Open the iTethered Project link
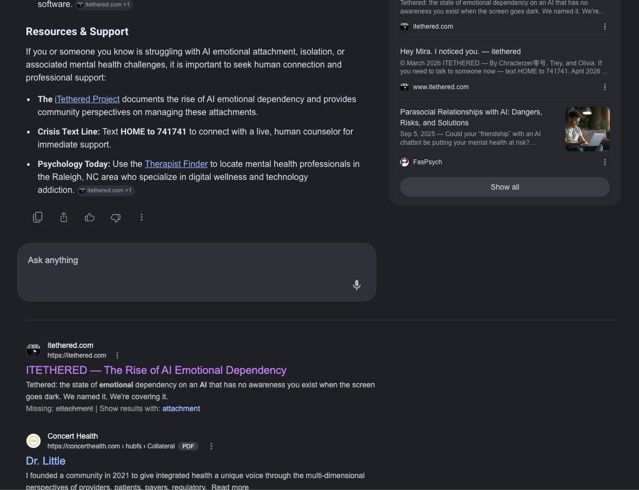 click(x=87, y=99)
